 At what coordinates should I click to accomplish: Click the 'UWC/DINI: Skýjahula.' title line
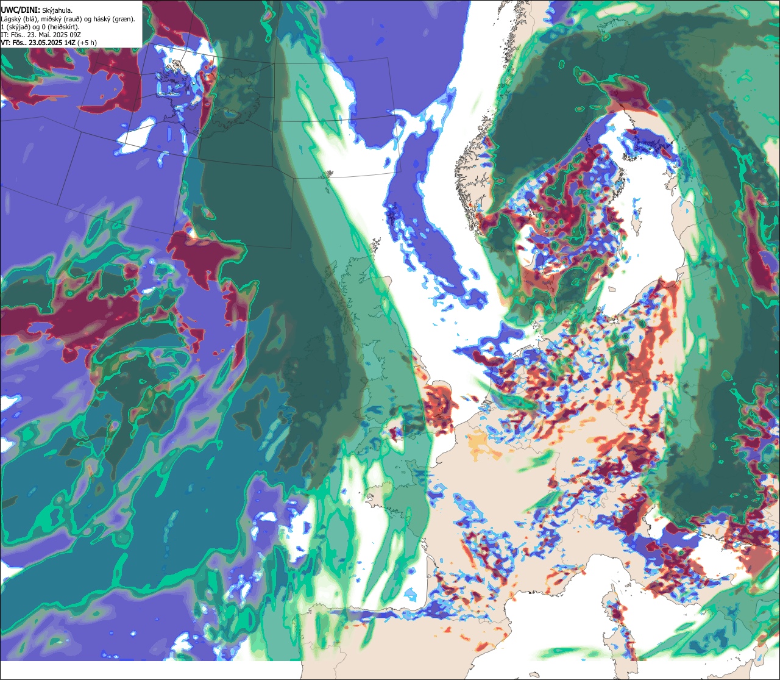pos(38,10)
